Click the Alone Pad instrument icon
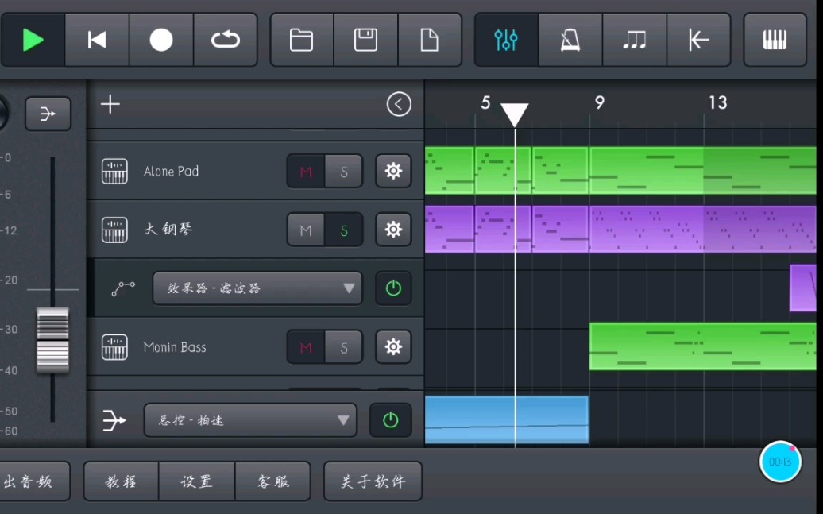 pyautogui.click(x=114, y=171)
